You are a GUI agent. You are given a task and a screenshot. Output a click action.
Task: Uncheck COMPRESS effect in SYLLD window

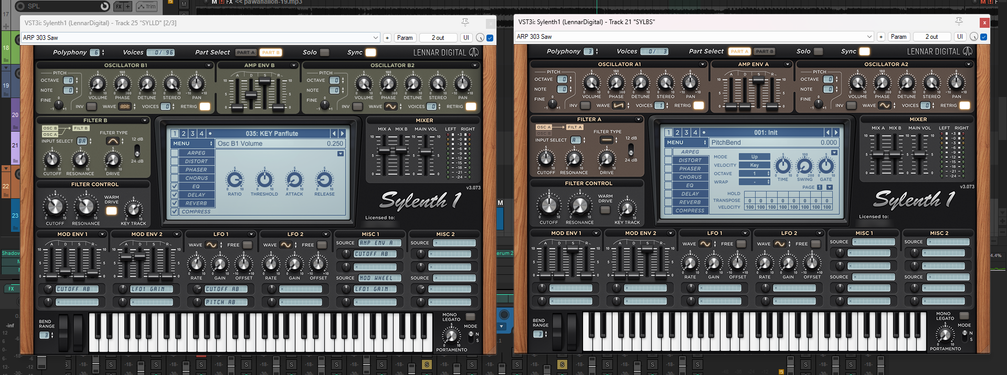(x=175, y=212)
